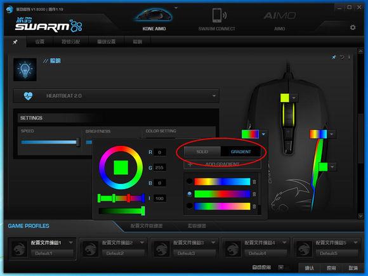Delete the blue-green-pink-yellow gradient preset

[254, 207]
